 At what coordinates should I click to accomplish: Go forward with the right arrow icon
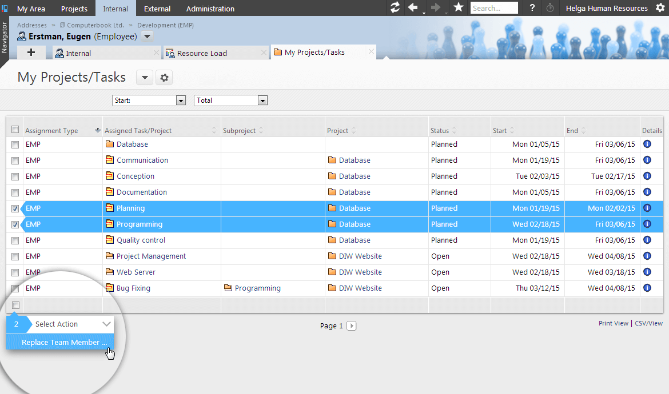[x=436, y=7]
